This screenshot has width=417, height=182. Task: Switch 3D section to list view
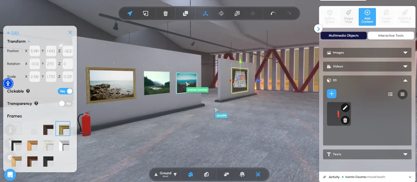[390, 94]
